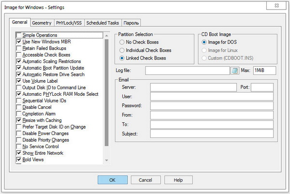Select the No Check Boxes radio option
The height and width of the screenshot is (194, 290).
pos(123,42)
